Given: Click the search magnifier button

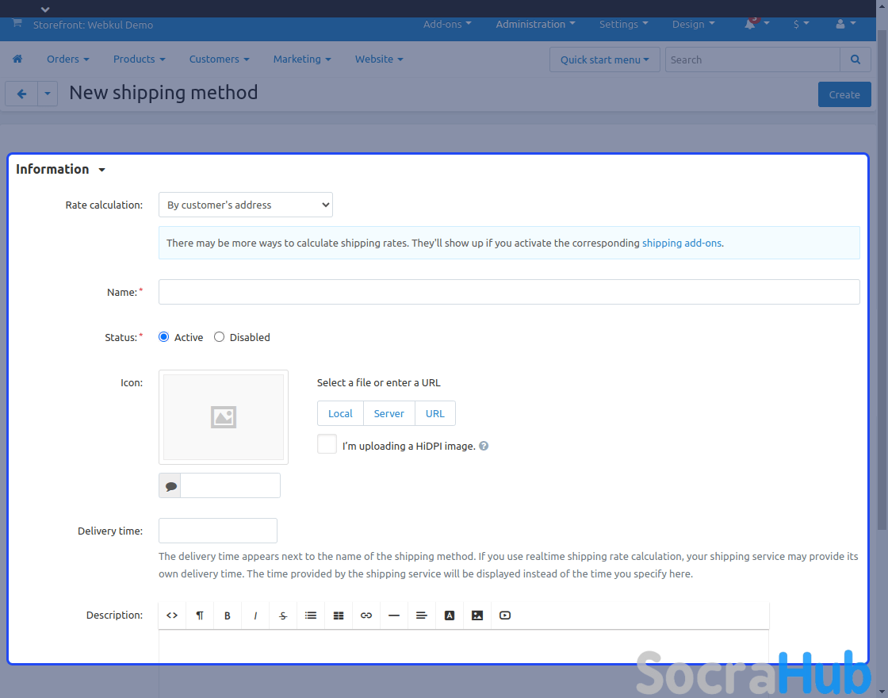Looking at the screenshot, I should pos(855,59).
